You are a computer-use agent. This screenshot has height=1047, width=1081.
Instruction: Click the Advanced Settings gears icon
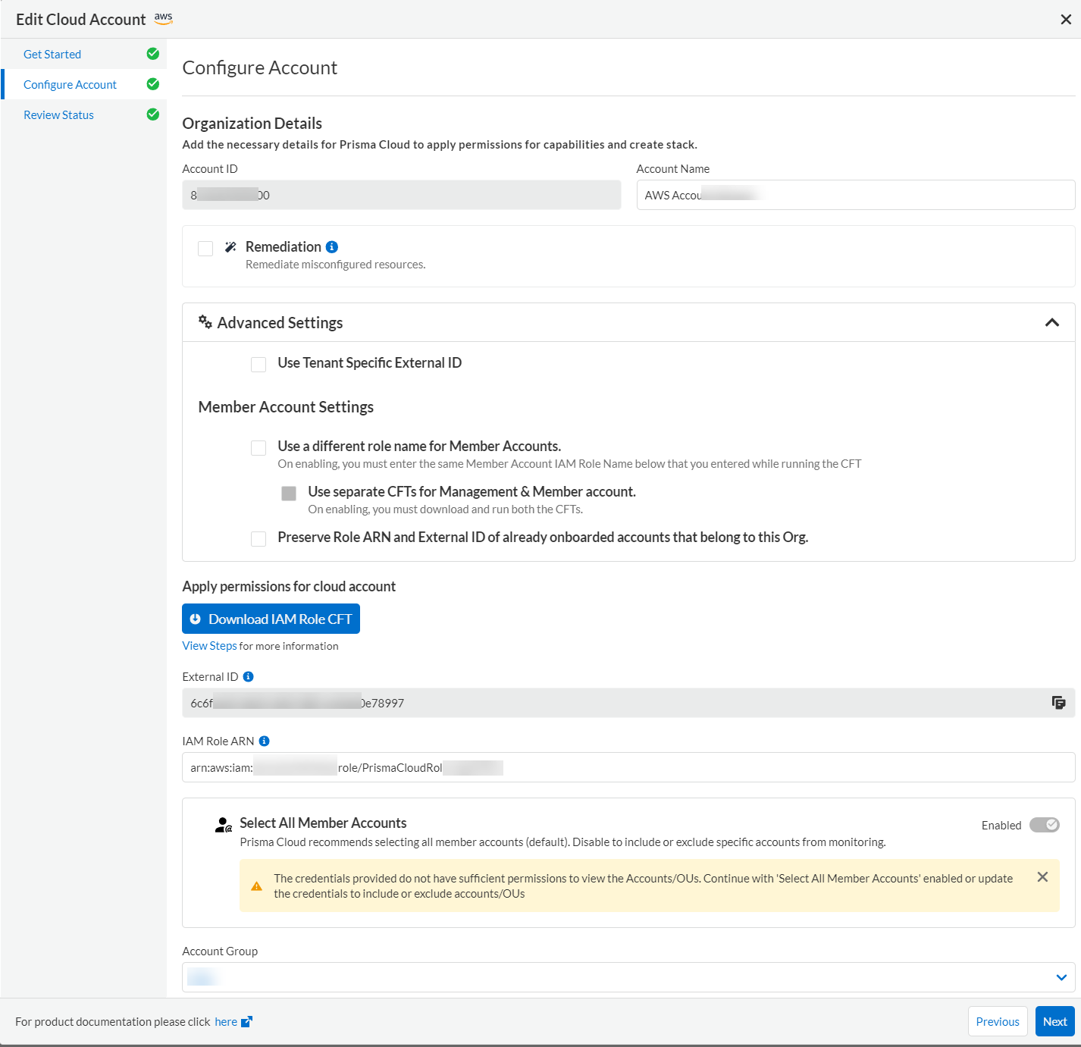tap(205, 321)
